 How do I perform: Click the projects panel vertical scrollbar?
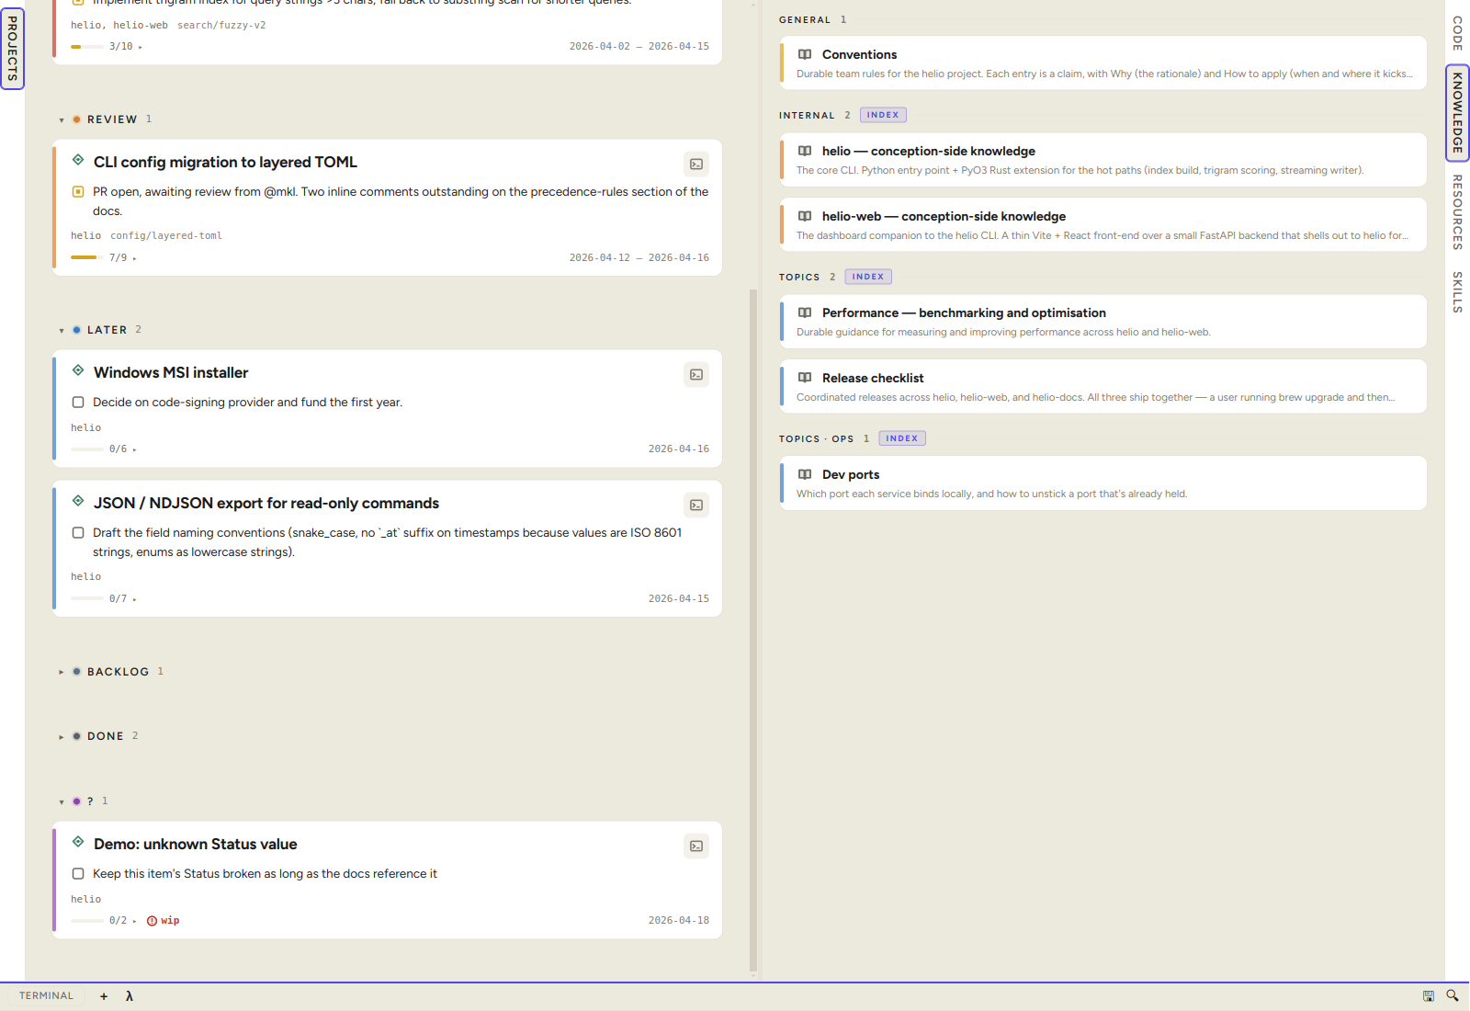(x=753, y=630)
